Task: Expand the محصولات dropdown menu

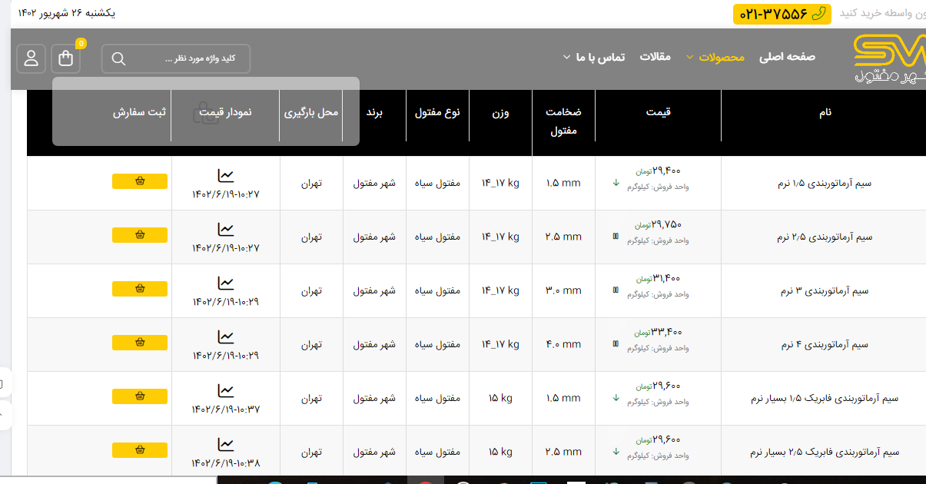Action: 721,57
